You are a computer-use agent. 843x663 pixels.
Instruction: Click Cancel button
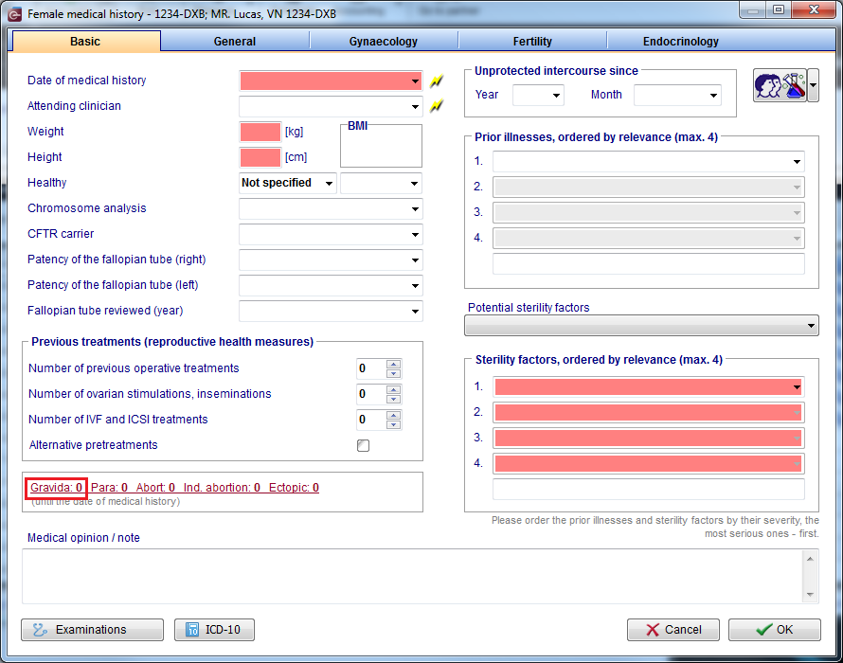point(673,630)
